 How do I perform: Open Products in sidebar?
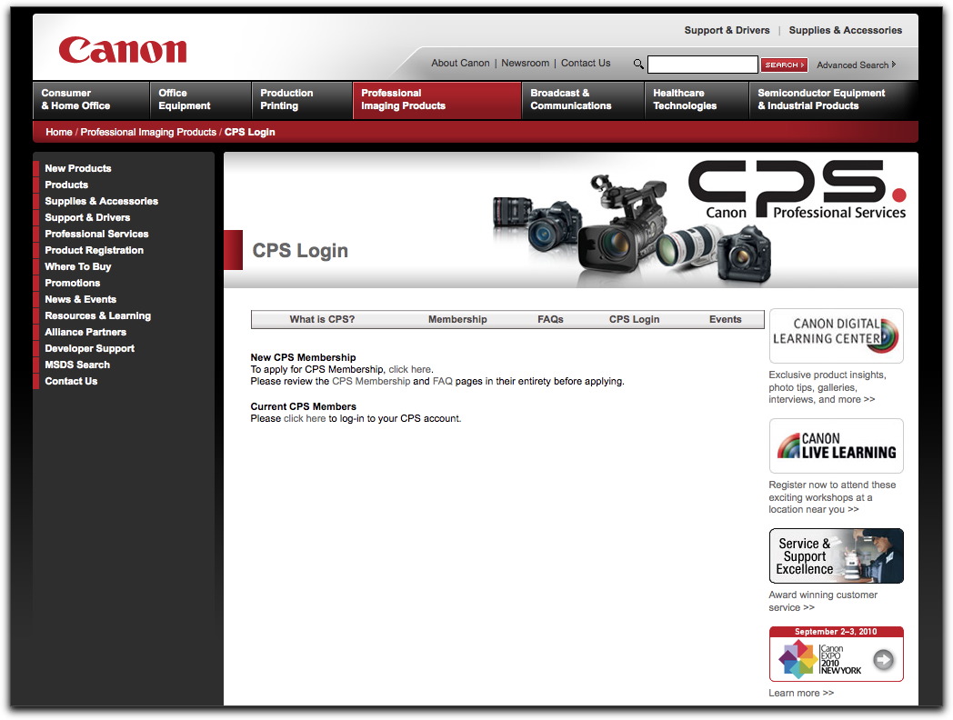point(66,185)
